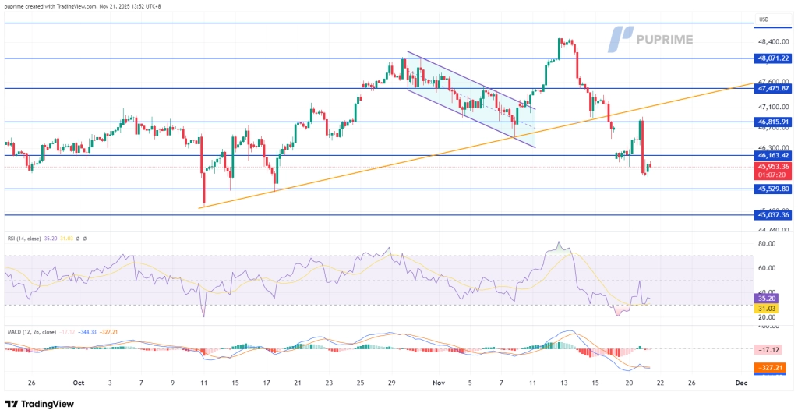This screenshot has width=798, height=417.
Task: Click the USD currency label on price axis
Action: coord(764,19)
